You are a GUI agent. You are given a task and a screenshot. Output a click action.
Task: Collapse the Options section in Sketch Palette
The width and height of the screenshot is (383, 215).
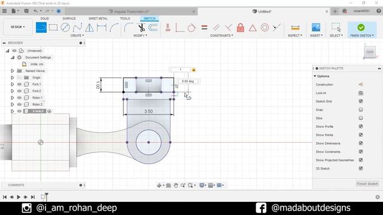pyautogui.click(x=315, y=76)
